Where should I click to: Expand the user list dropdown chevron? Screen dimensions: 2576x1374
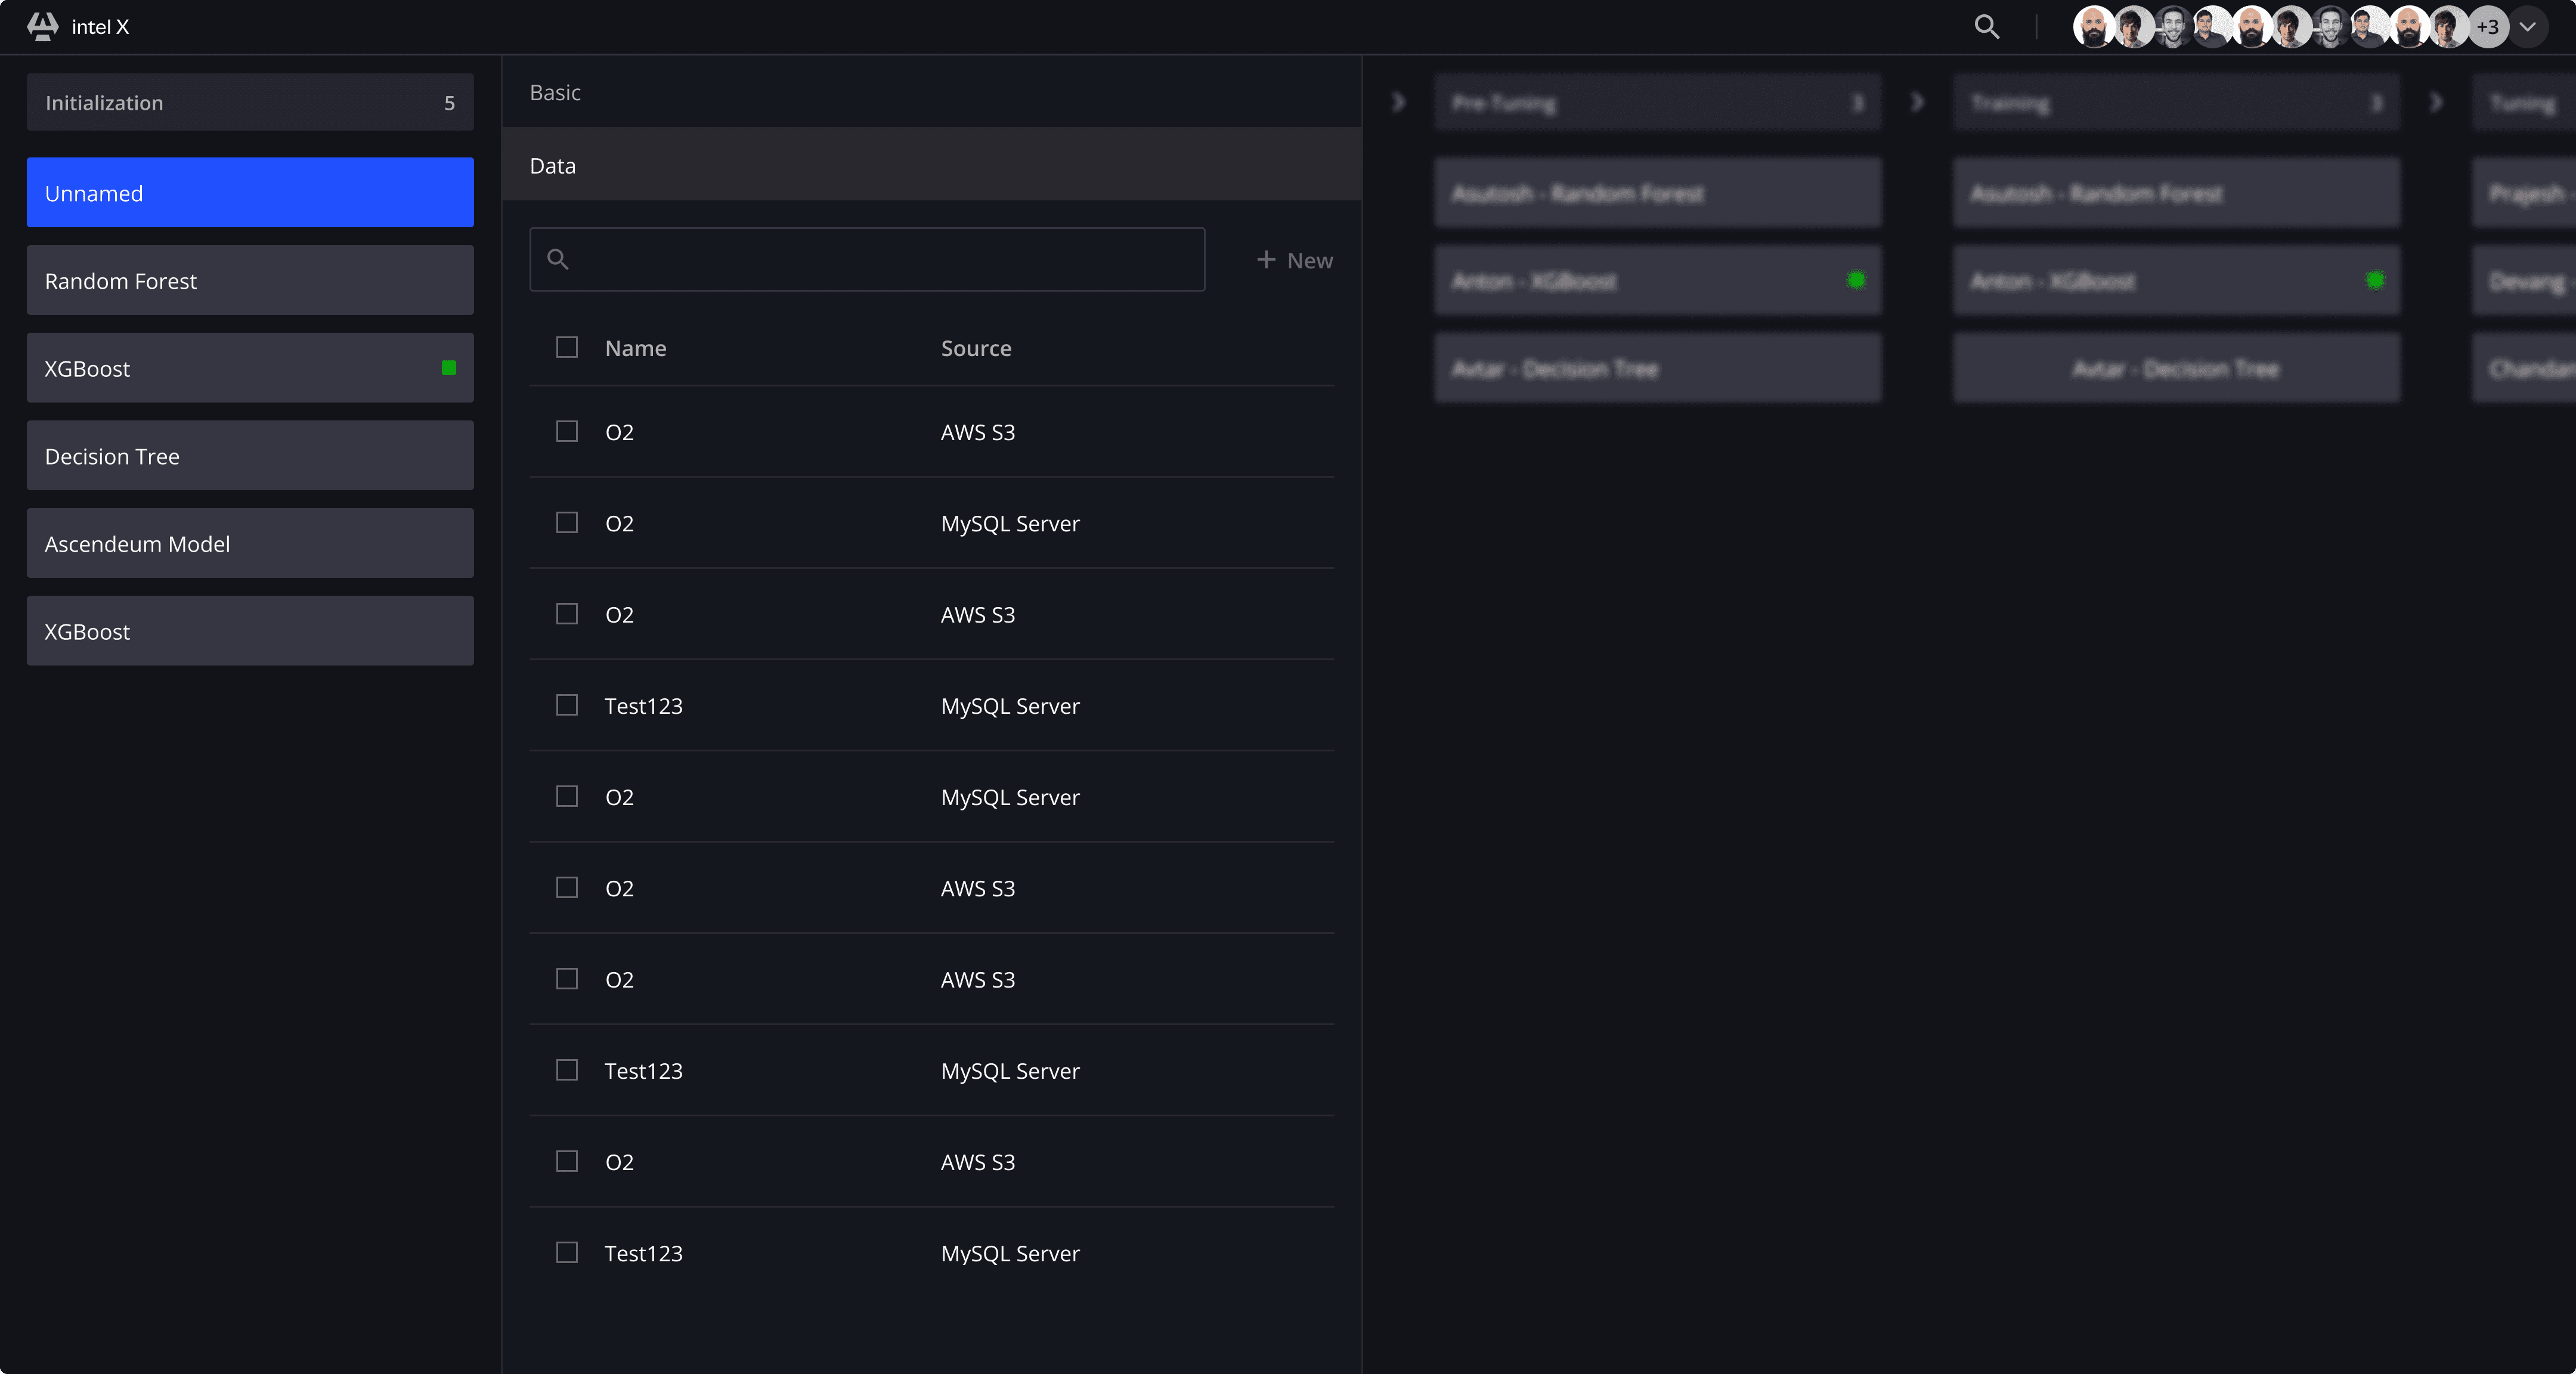2527,27
